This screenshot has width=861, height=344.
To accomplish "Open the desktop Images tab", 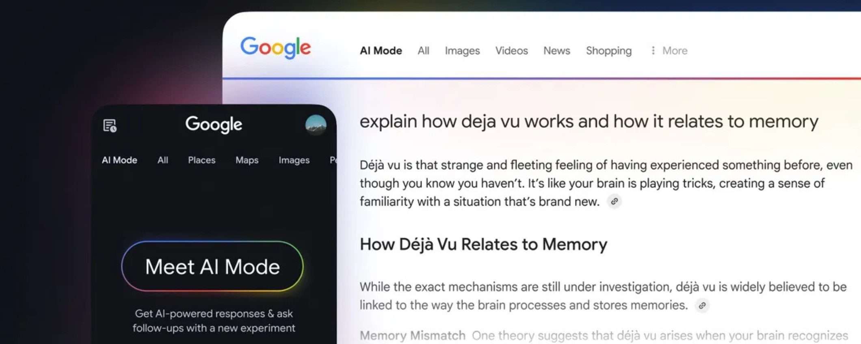I will coord(462,51).
